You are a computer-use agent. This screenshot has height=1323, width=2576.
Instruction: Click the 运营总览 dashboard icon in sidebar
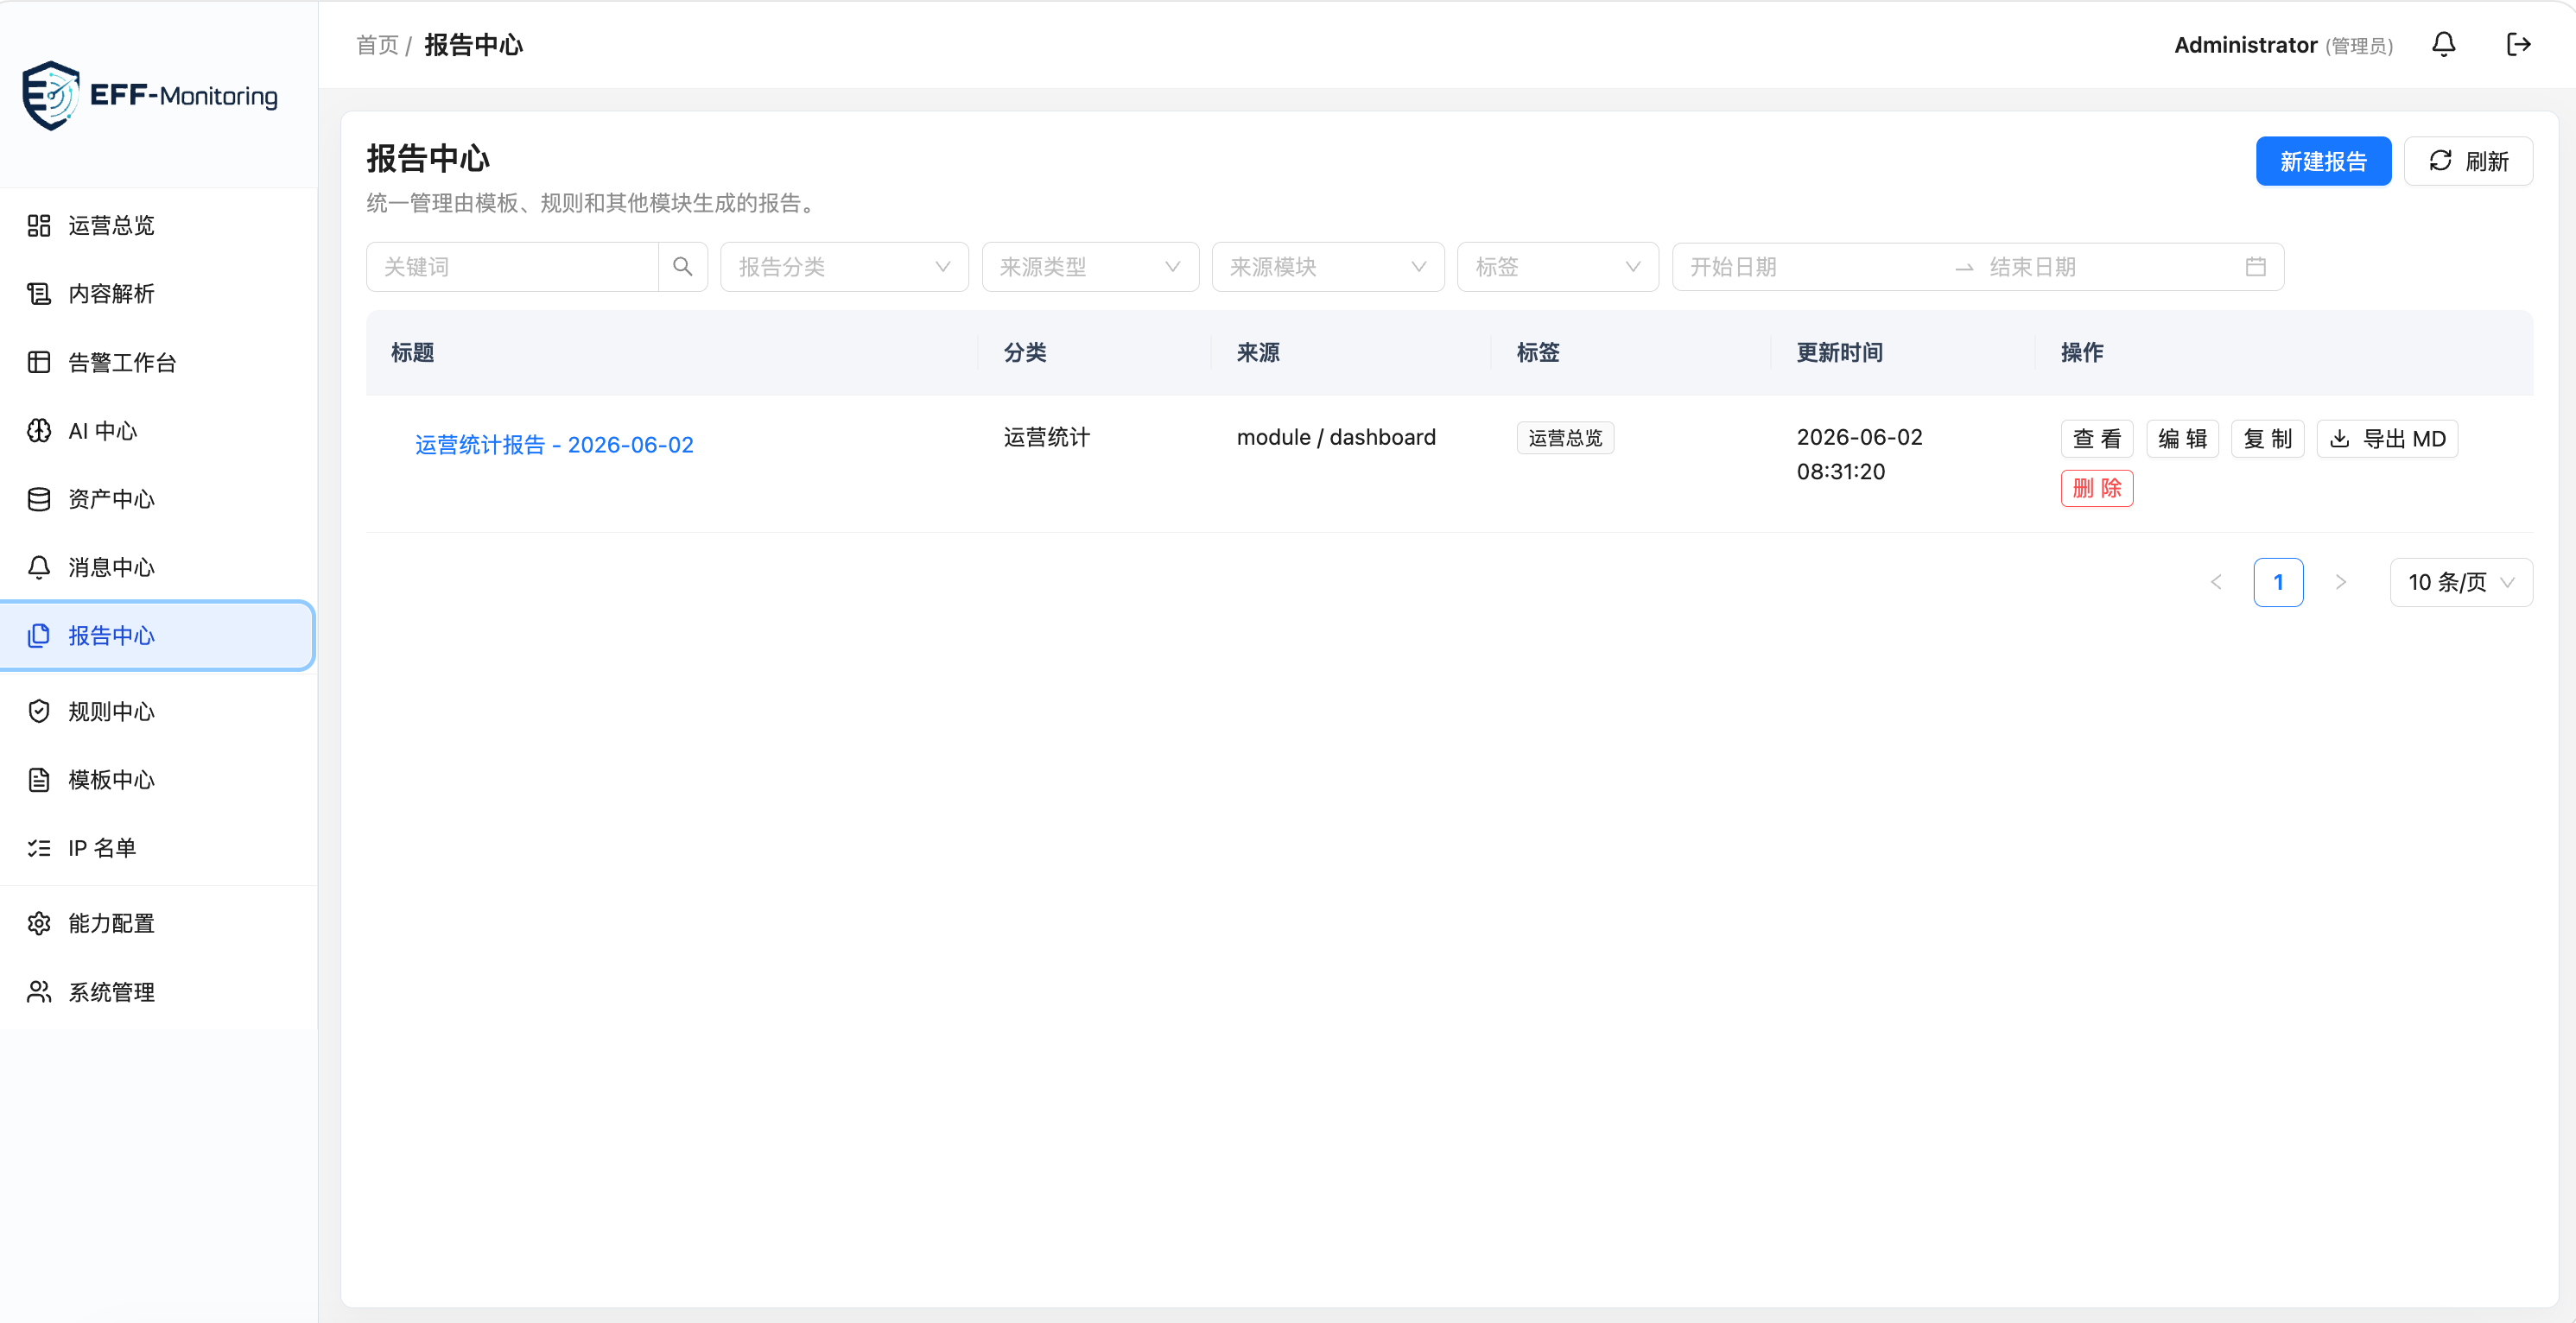pos(39,226)
